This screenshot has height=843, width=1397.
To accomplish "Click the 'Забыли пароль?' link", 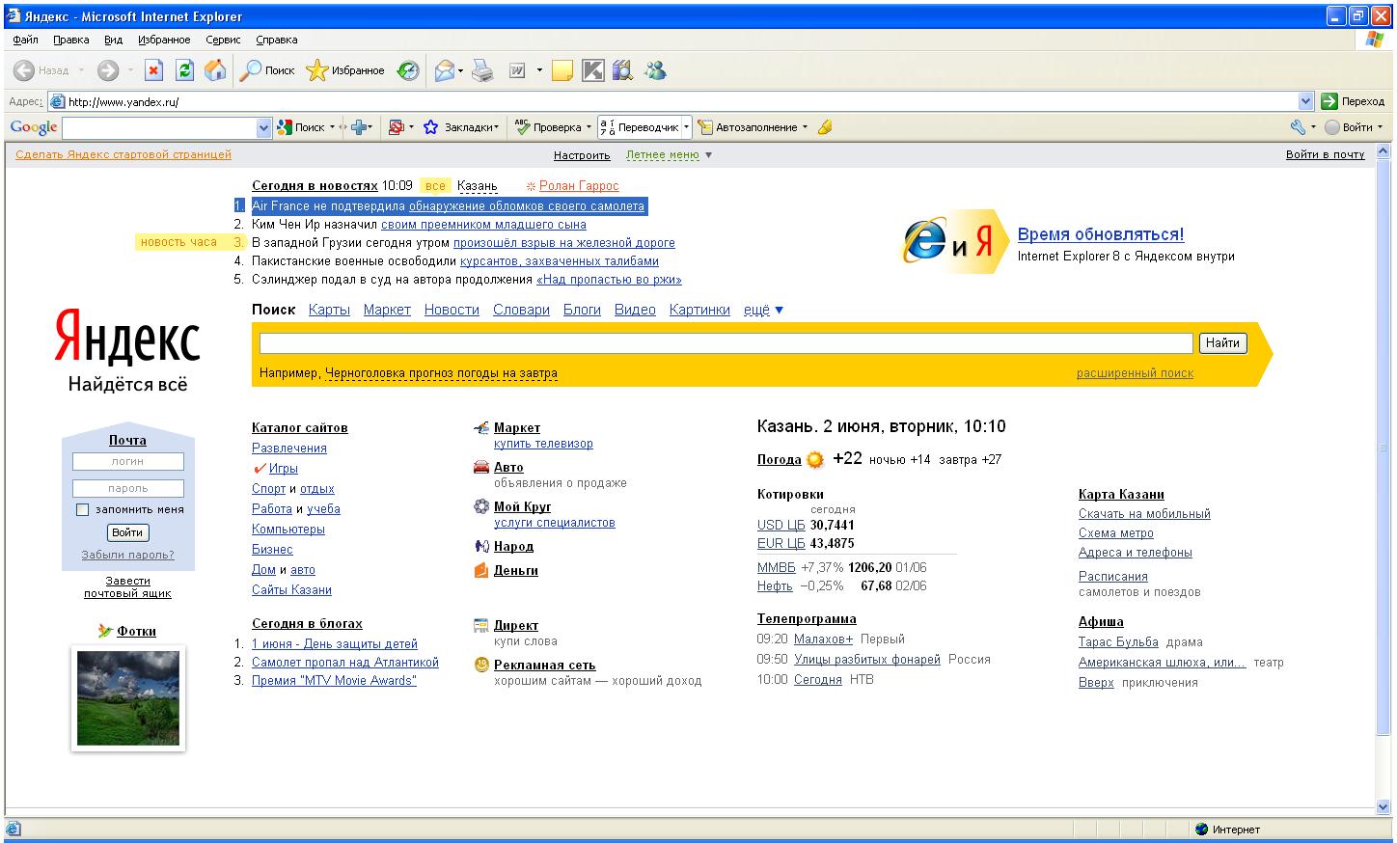I will (127, 555).
